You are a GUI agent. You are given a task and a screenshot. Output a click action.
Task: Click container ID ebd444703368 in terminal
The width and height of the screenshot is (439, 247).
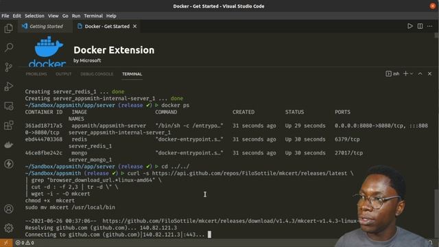pos(44,139)
